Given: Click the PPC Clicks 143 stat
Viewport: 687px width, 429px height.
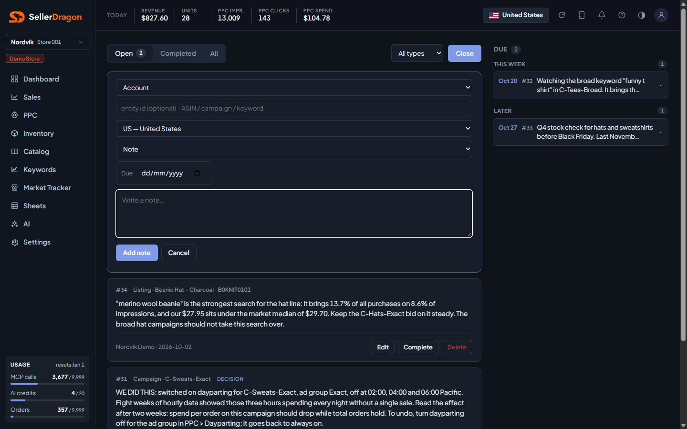Looking at the screenshot, I should pyautogui.click(x=274, y=15).
